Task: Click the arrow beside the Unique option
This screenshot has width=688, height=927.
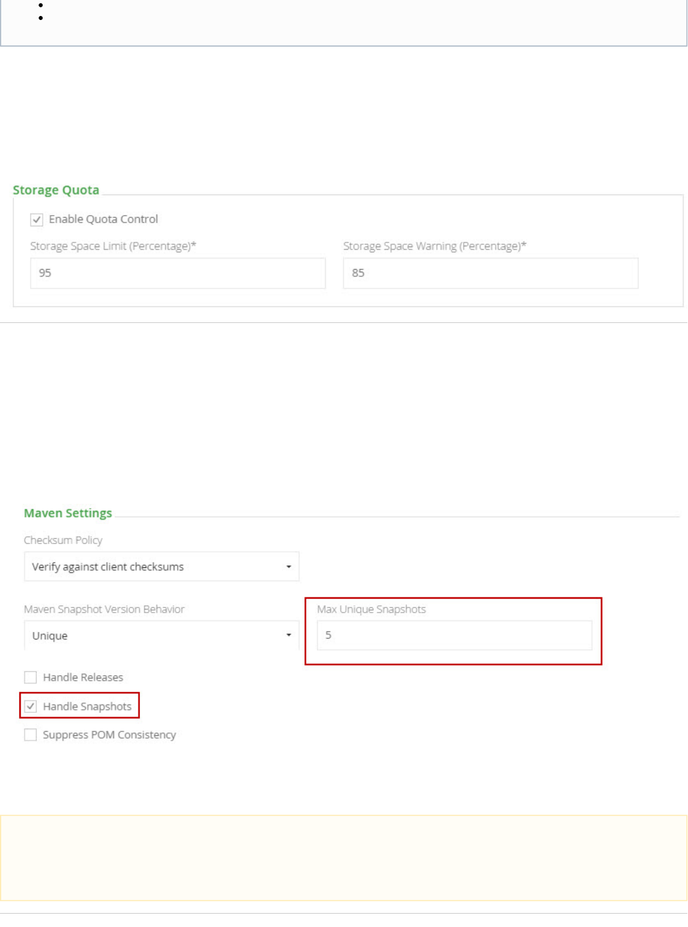Action: point(288,635)
